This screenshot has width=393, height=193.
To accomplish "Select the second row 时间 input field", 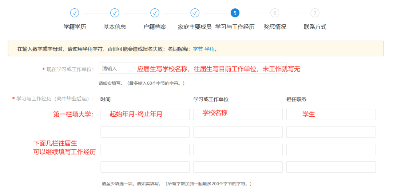I will [x=145, y=132].
